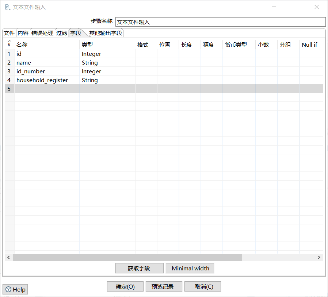Click the 长度 column header
The width and height of the screenshot is (328, 297).
190,45
